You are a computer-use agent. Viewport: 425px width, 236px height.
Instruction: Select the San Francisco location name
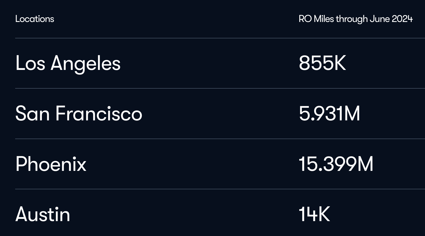79,114
